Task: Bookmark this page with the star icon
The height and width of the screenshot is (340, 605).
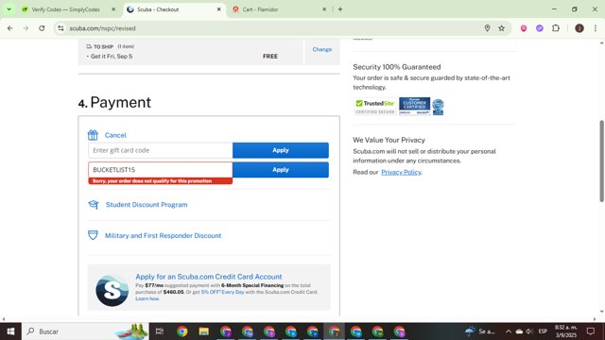Action: tap(501, 28)
